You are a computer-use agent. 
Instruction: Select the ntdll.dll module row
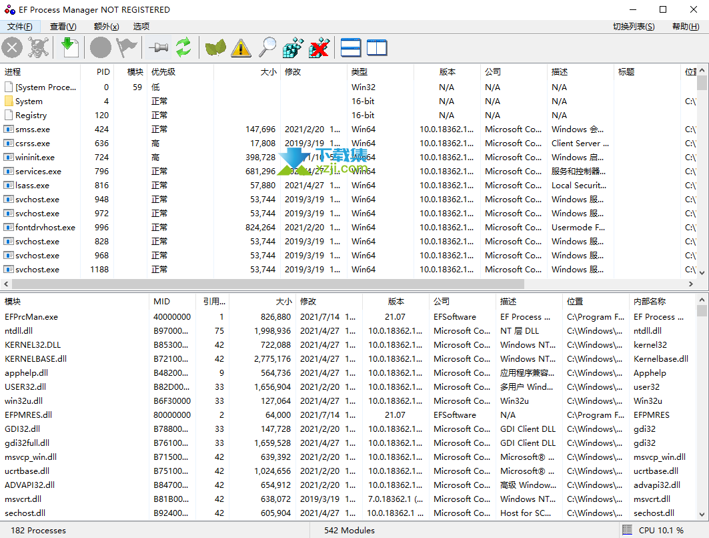[348, 331]
